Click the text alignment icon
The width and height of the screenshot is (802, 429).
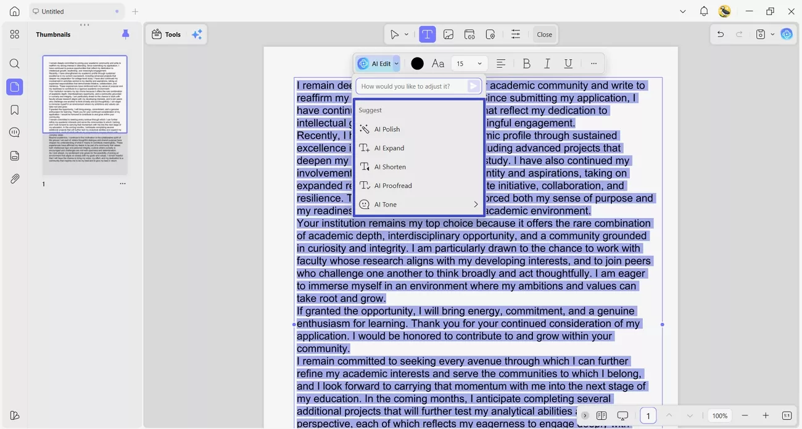[501, 63]
